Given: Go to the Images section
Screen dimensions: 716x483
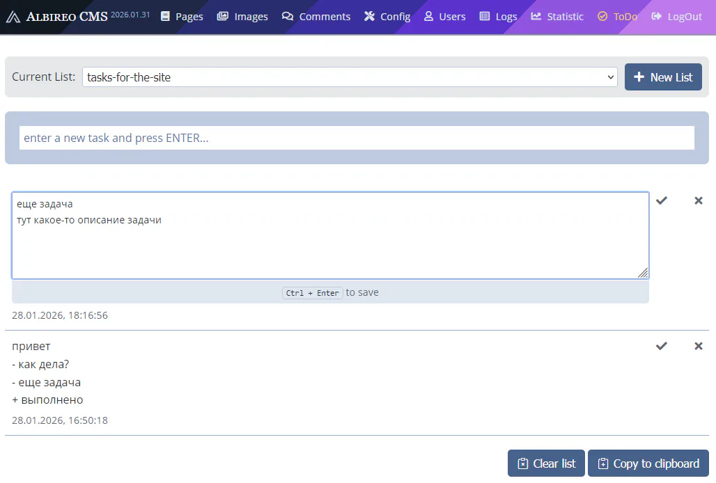Looking at the screenshot, I should 242,17.
